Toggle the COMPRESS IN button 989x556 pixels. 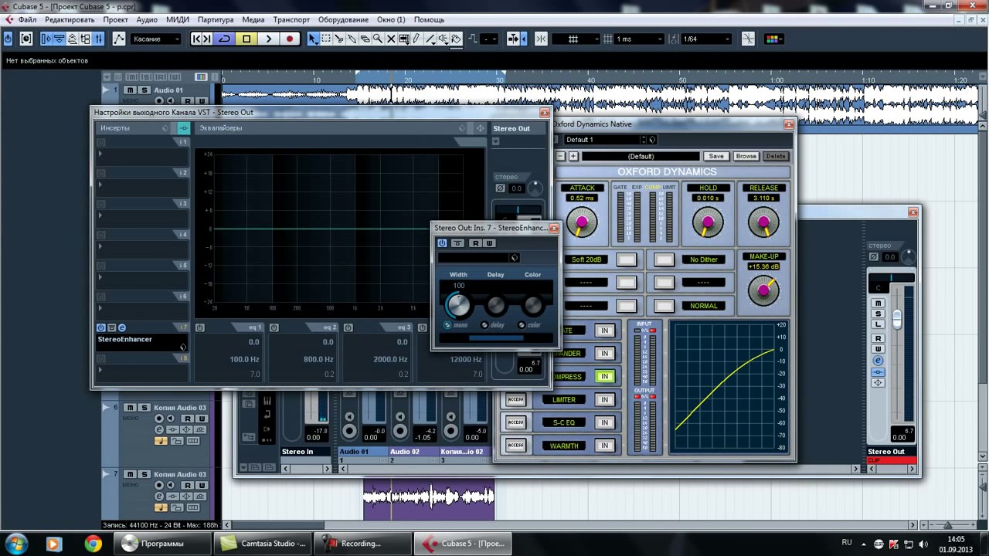click(604, 377)
